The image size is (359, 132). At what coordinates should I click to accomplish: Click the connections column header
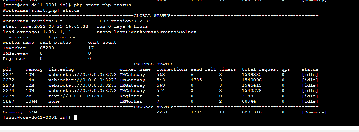(172, 69)
